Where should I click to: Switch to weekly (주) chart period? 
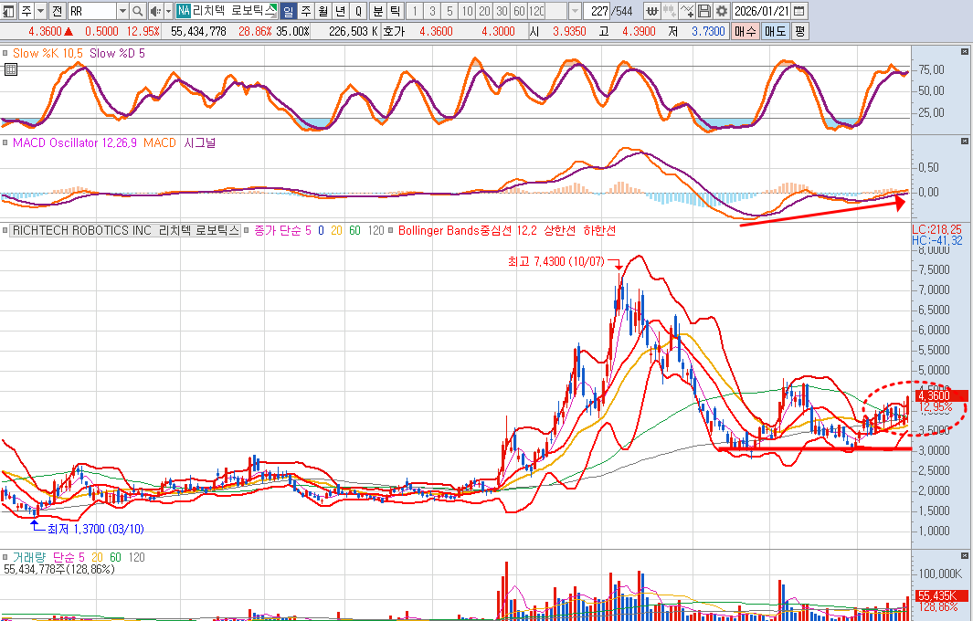coord(305,11)
